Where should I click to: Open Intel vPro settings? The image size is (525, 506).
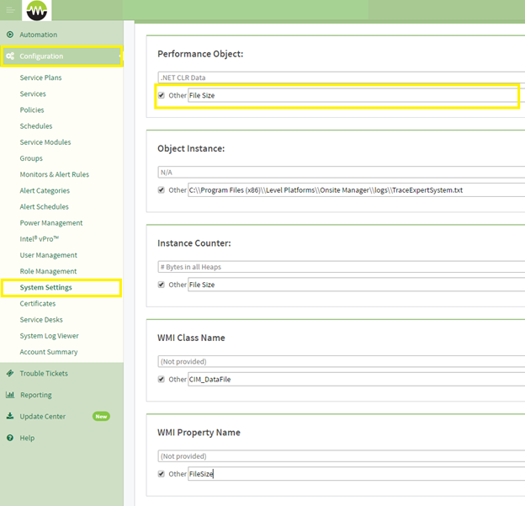point(40,238)
